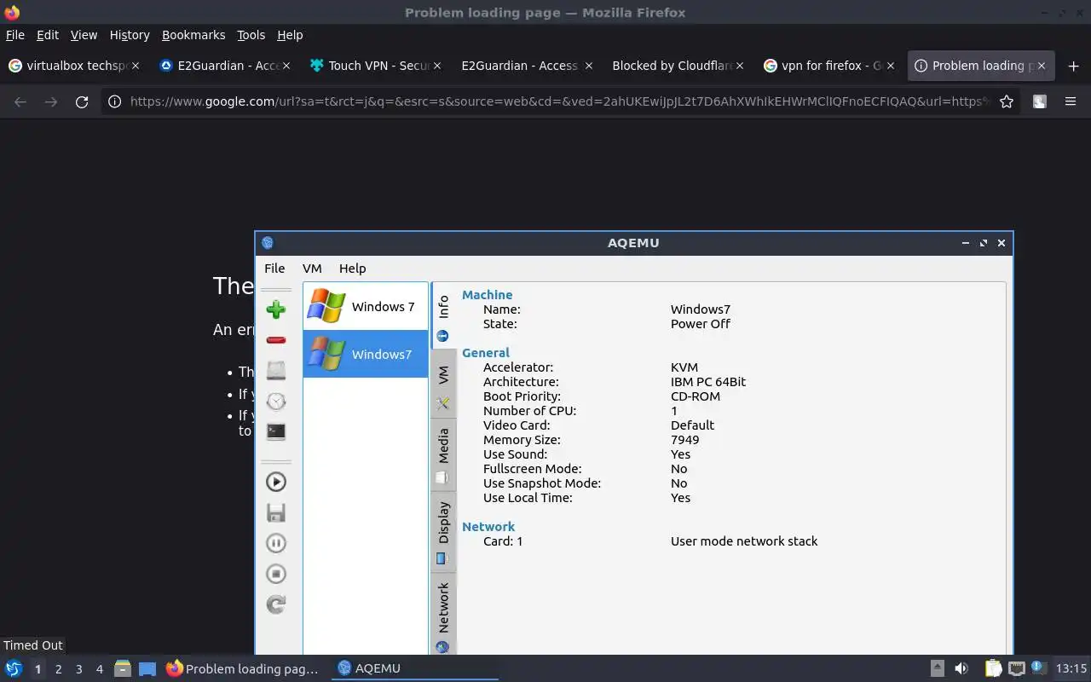
Task: Switch to the Display vertical tab
Action: (x=443, y=532)
